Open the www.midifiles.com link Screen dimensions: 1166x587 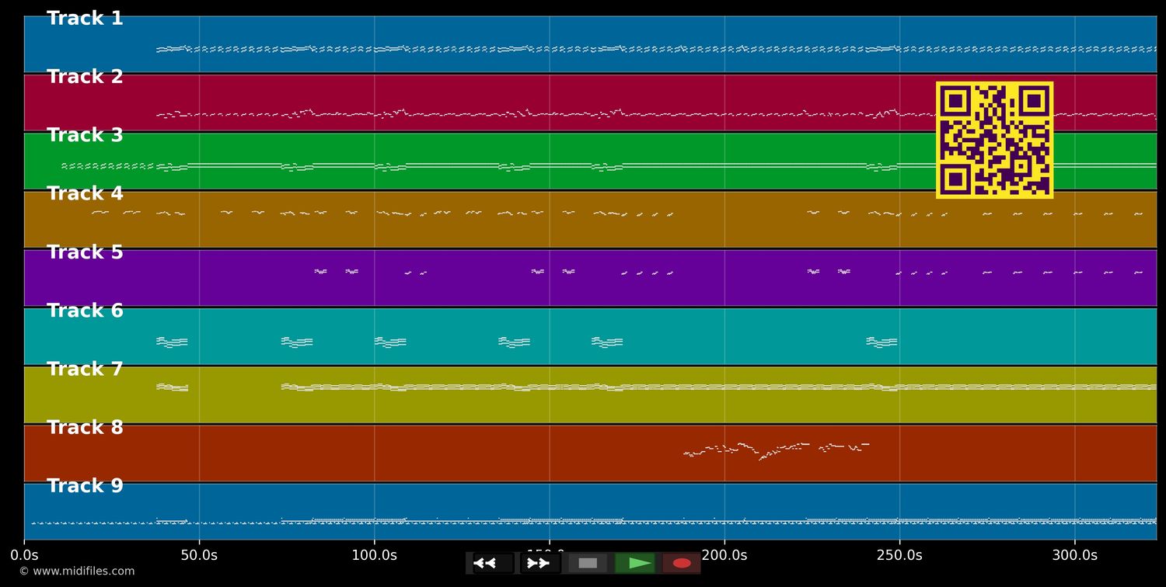(x=76, y=571)
